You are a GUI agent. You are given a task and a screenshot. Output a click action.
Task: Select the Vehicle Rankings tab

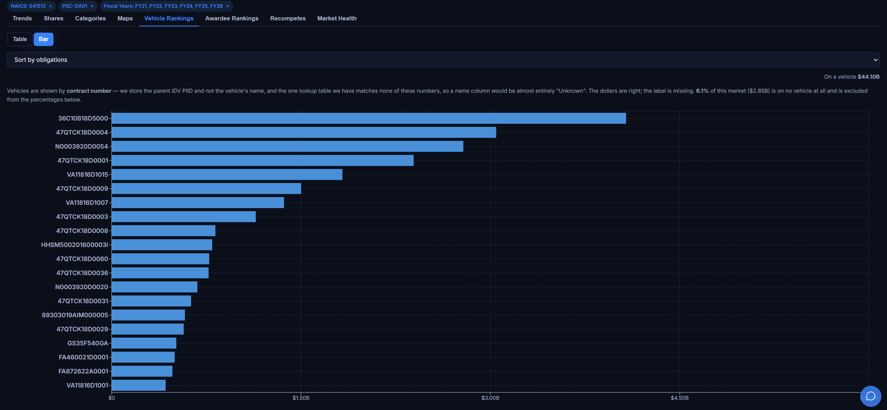pyautogui.click(x=169, y=18)
